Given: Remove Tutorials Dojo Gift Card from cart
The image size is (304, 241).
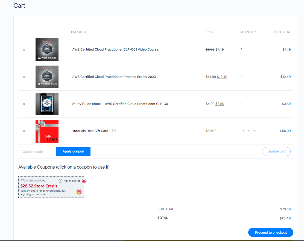Looking at the screenshot, I should pyautogui.click(x=24, y=131).
